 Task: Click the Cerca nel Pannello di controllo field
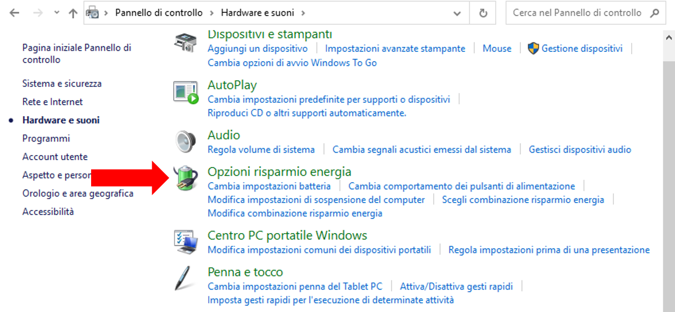577,13
